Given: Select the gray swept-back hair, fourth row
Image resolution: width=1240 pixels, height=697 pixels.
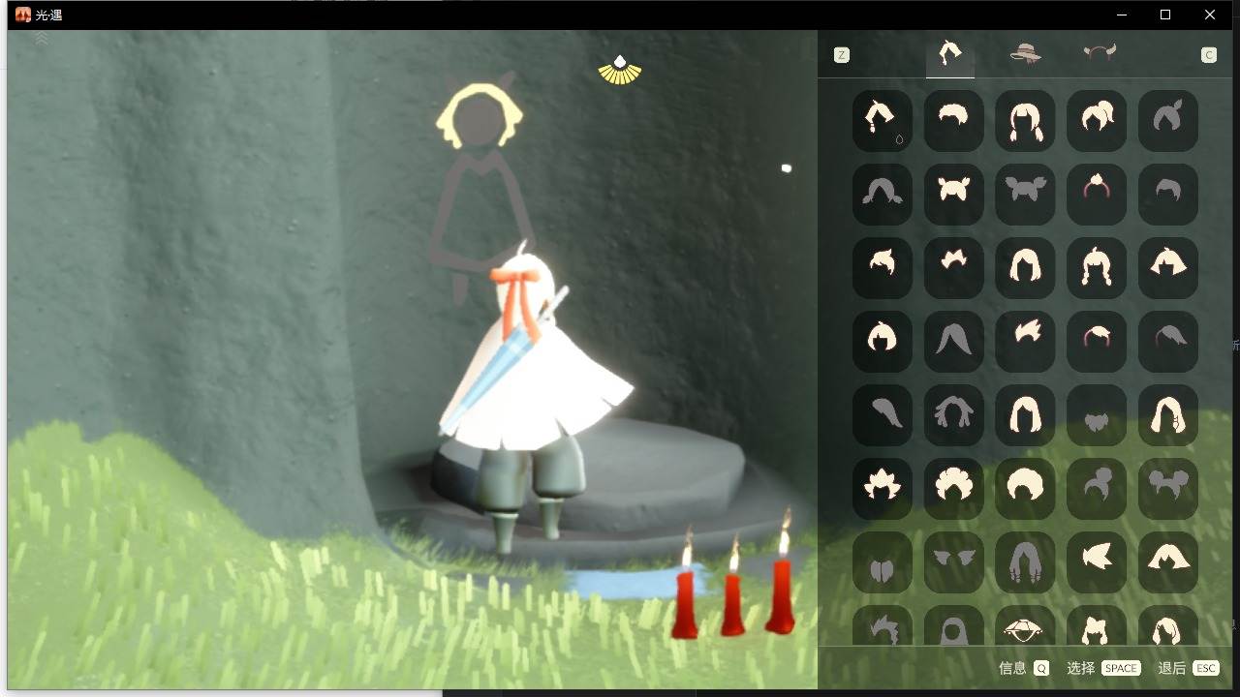Looking at the screenshot, I should tap(1168, 342).
